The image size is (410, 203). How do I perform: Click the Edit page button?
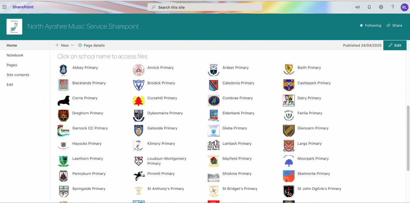coord(395,45)
